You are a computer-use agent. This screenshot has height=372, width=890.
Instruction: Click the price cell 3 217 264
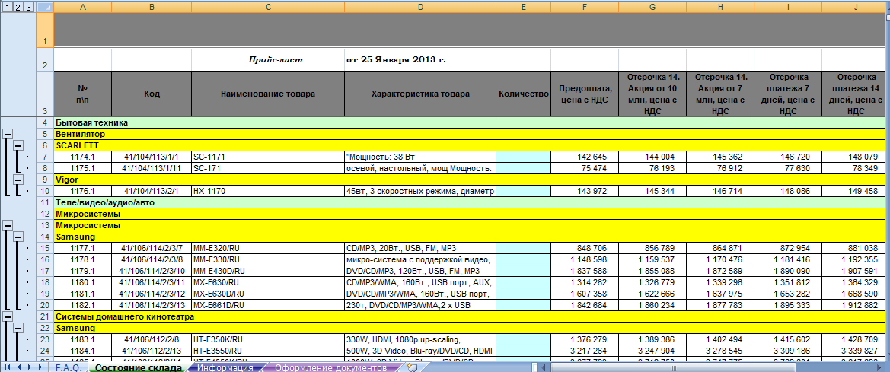(x=584, y=351)
